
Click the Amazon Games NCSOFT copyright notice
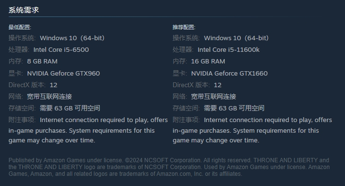coord(169,167)
